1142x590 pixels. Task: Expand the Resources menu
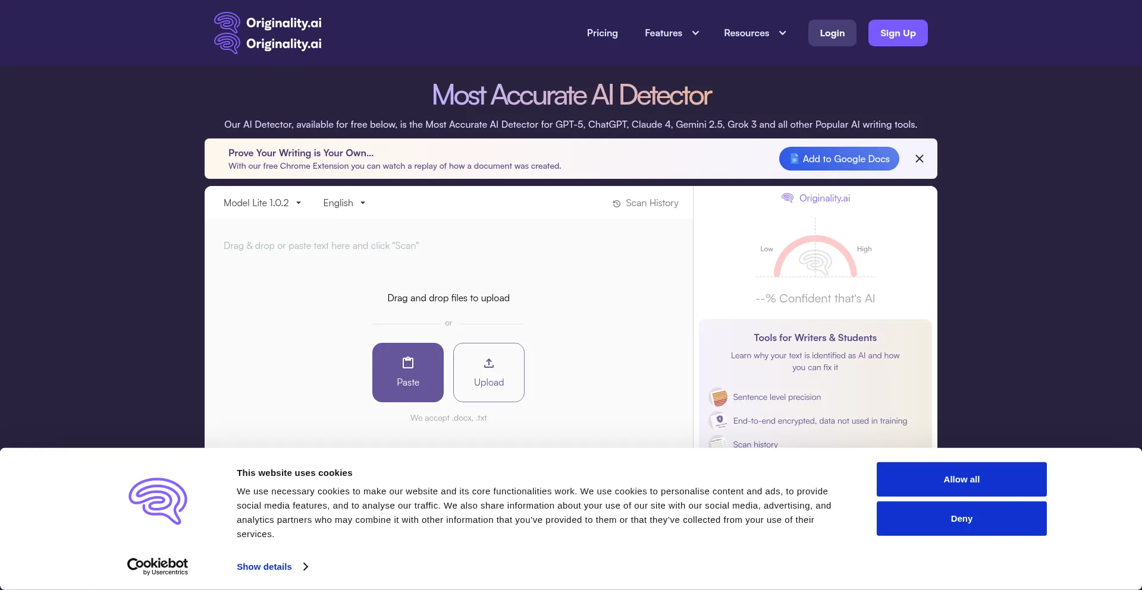pyautogui.click(x=755, y=33)
